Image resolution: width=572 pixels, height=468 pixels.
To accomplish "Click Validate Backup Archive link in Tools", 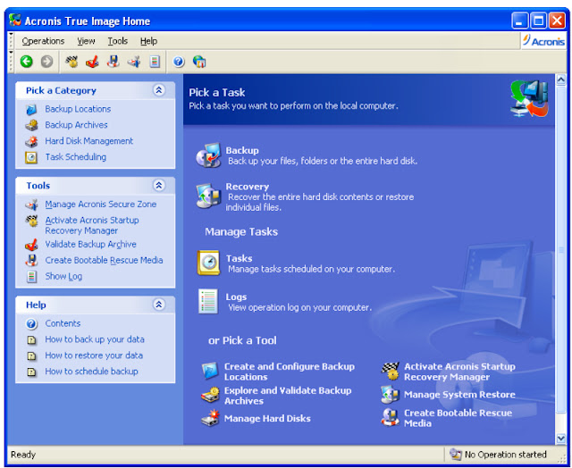I will [90, 244].
